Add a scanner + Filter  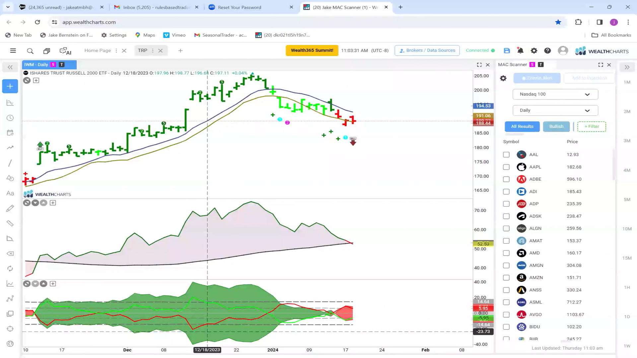point(592,127)
